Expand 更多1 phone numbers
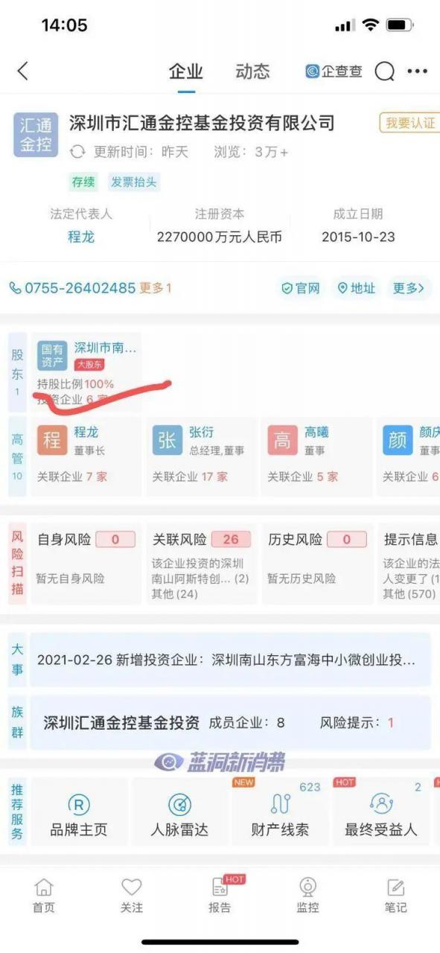440x953 pixels. pos(156,288)
